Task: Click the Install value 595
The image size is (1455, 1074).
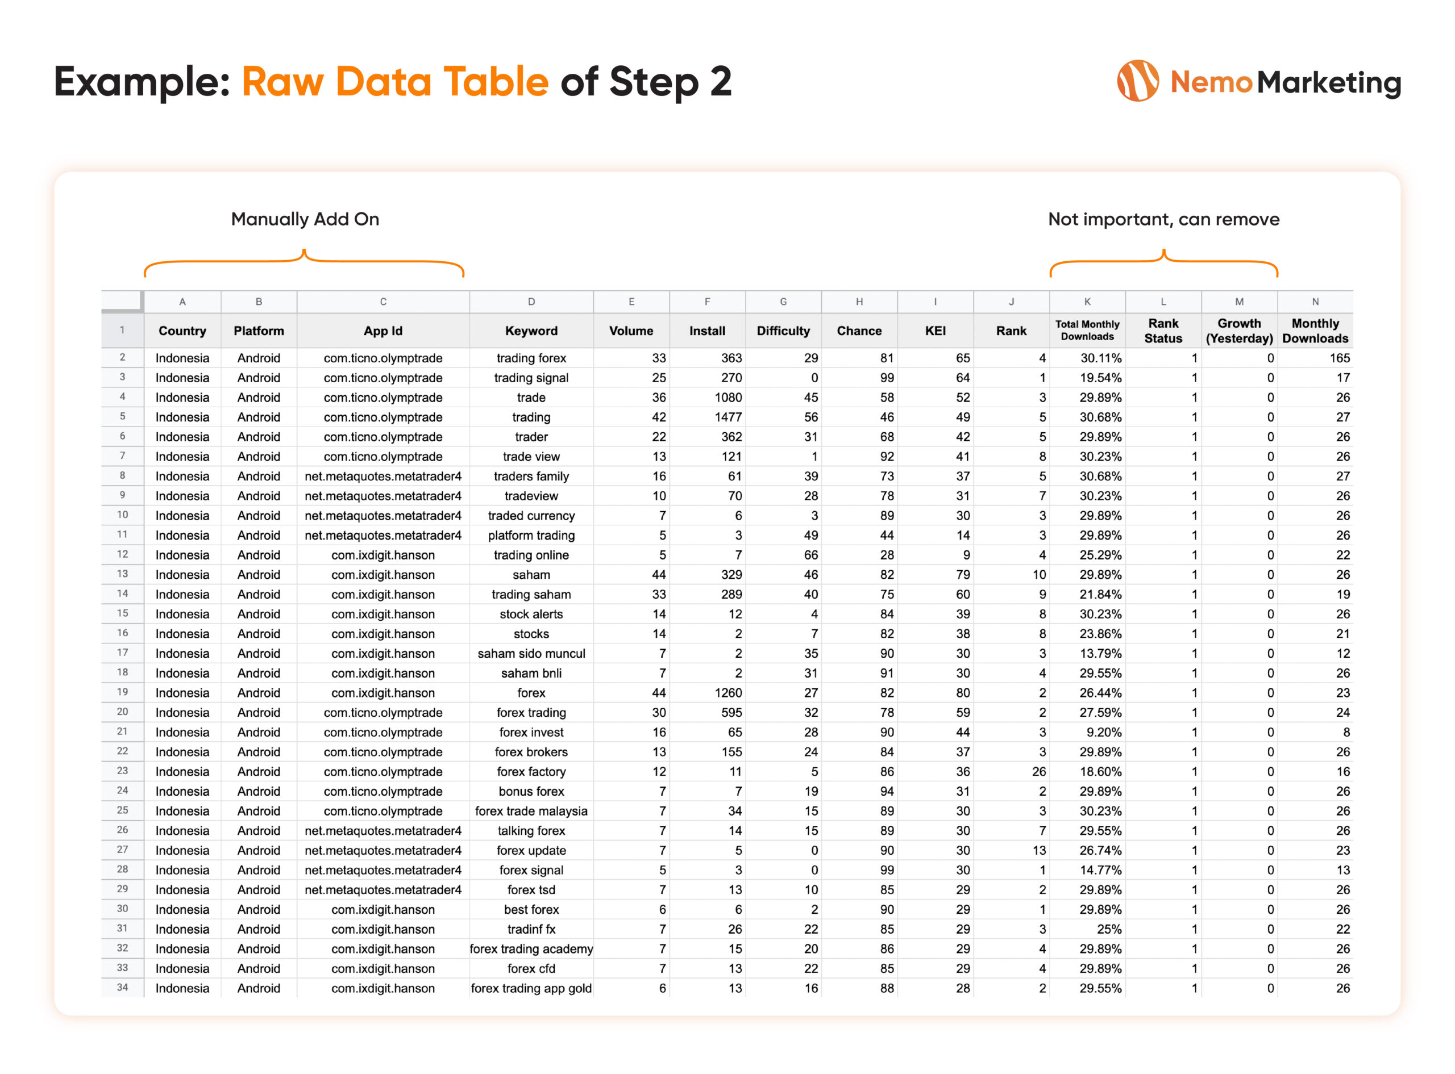Action: [x=707, y=712]
